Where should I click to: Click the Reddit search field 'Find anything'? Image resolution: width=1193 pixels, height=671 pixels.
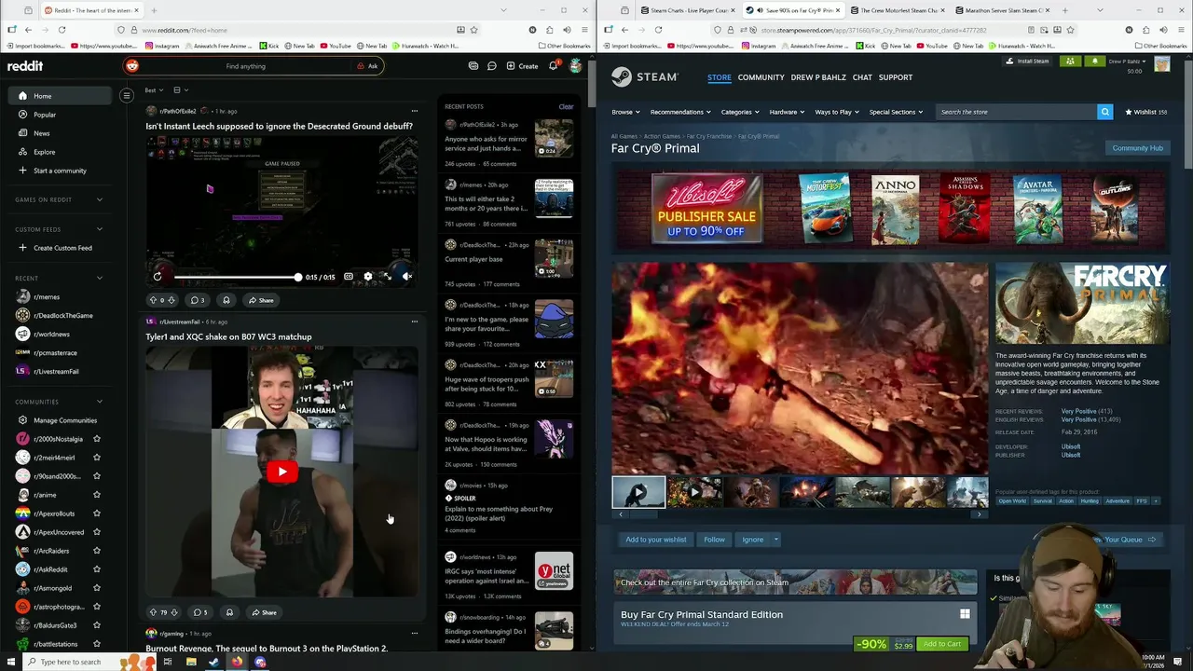pyautogui.click(x=245, y=66)
